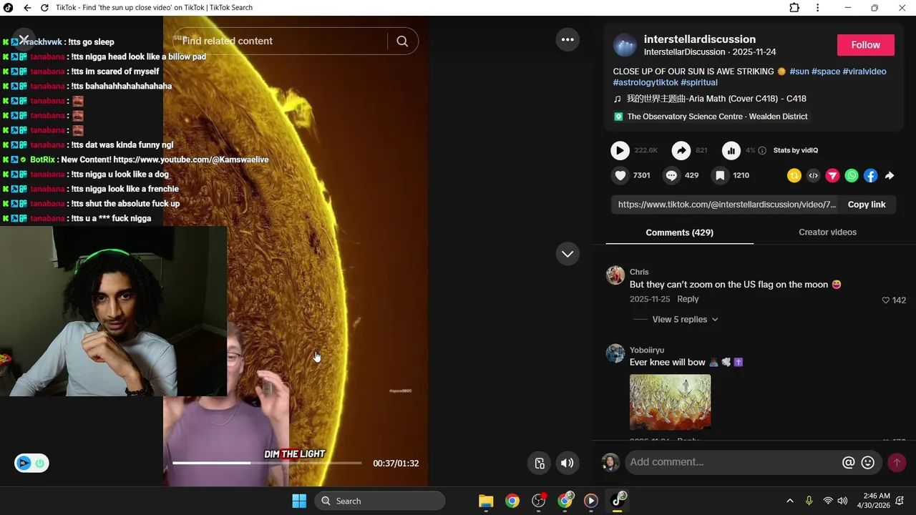The image size is (916, 515).
Task: Open the #viralvideo hashtag
Action: click(864, 72)
